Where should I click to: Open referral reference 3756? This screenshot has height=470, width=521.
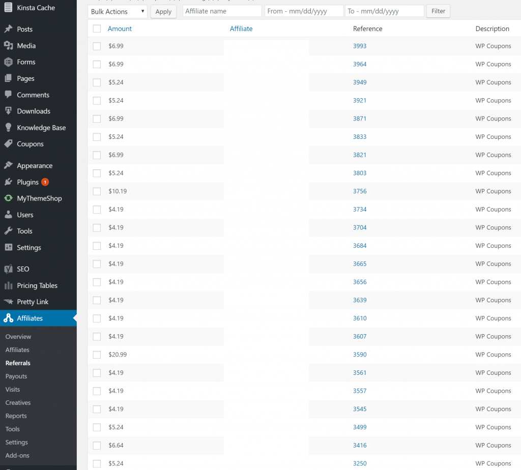tap(359, 191)
